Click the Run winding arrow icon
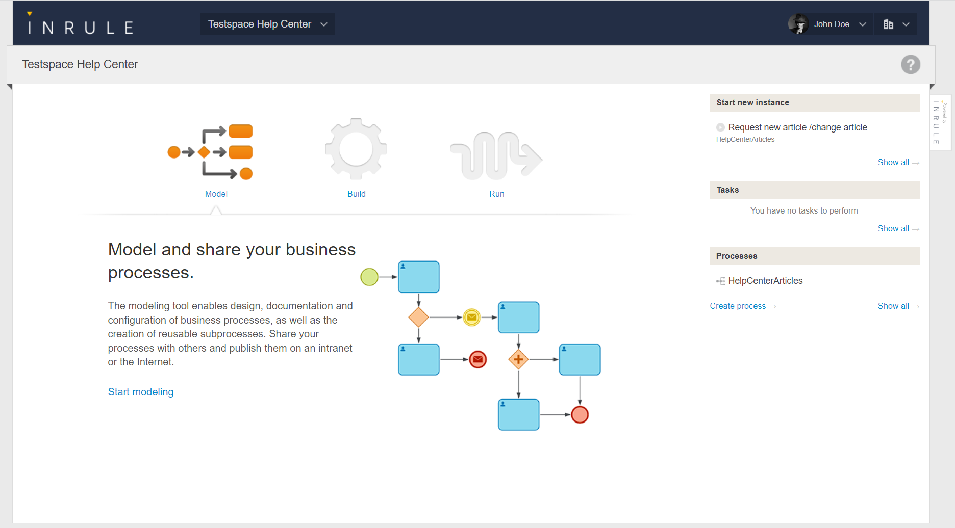The height and width of the screenshot is (528, 955). click(496, 155)
